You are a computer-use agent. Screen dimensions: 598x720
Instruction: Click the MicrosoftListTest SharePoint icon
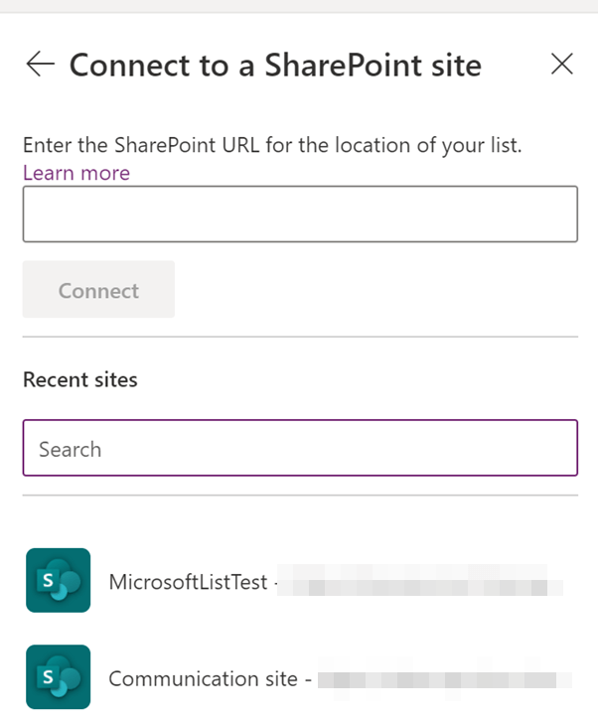click(58, 581)
